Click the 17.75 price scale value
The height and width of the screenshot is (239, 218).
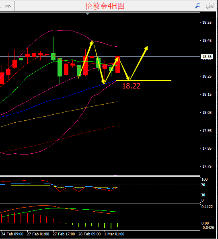[x=207, y=166]
